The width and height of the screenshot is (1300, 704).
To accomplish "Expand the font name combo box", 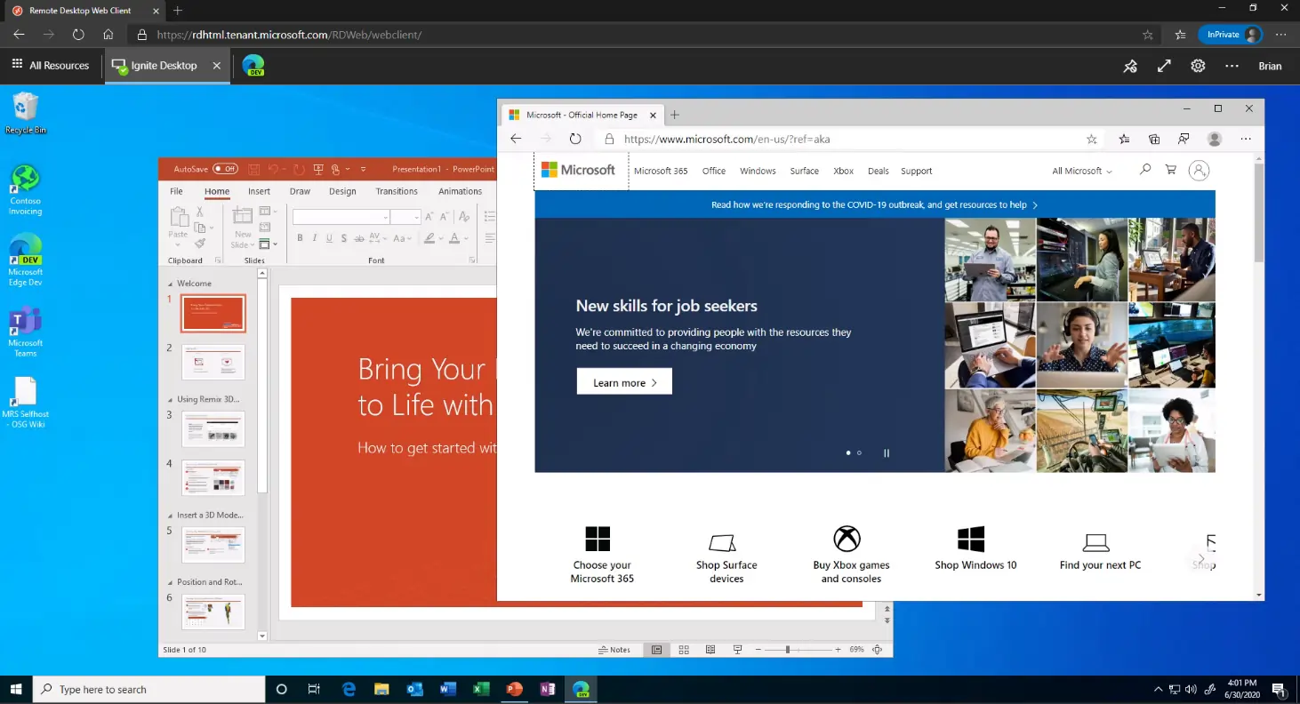I will point(386,218).
